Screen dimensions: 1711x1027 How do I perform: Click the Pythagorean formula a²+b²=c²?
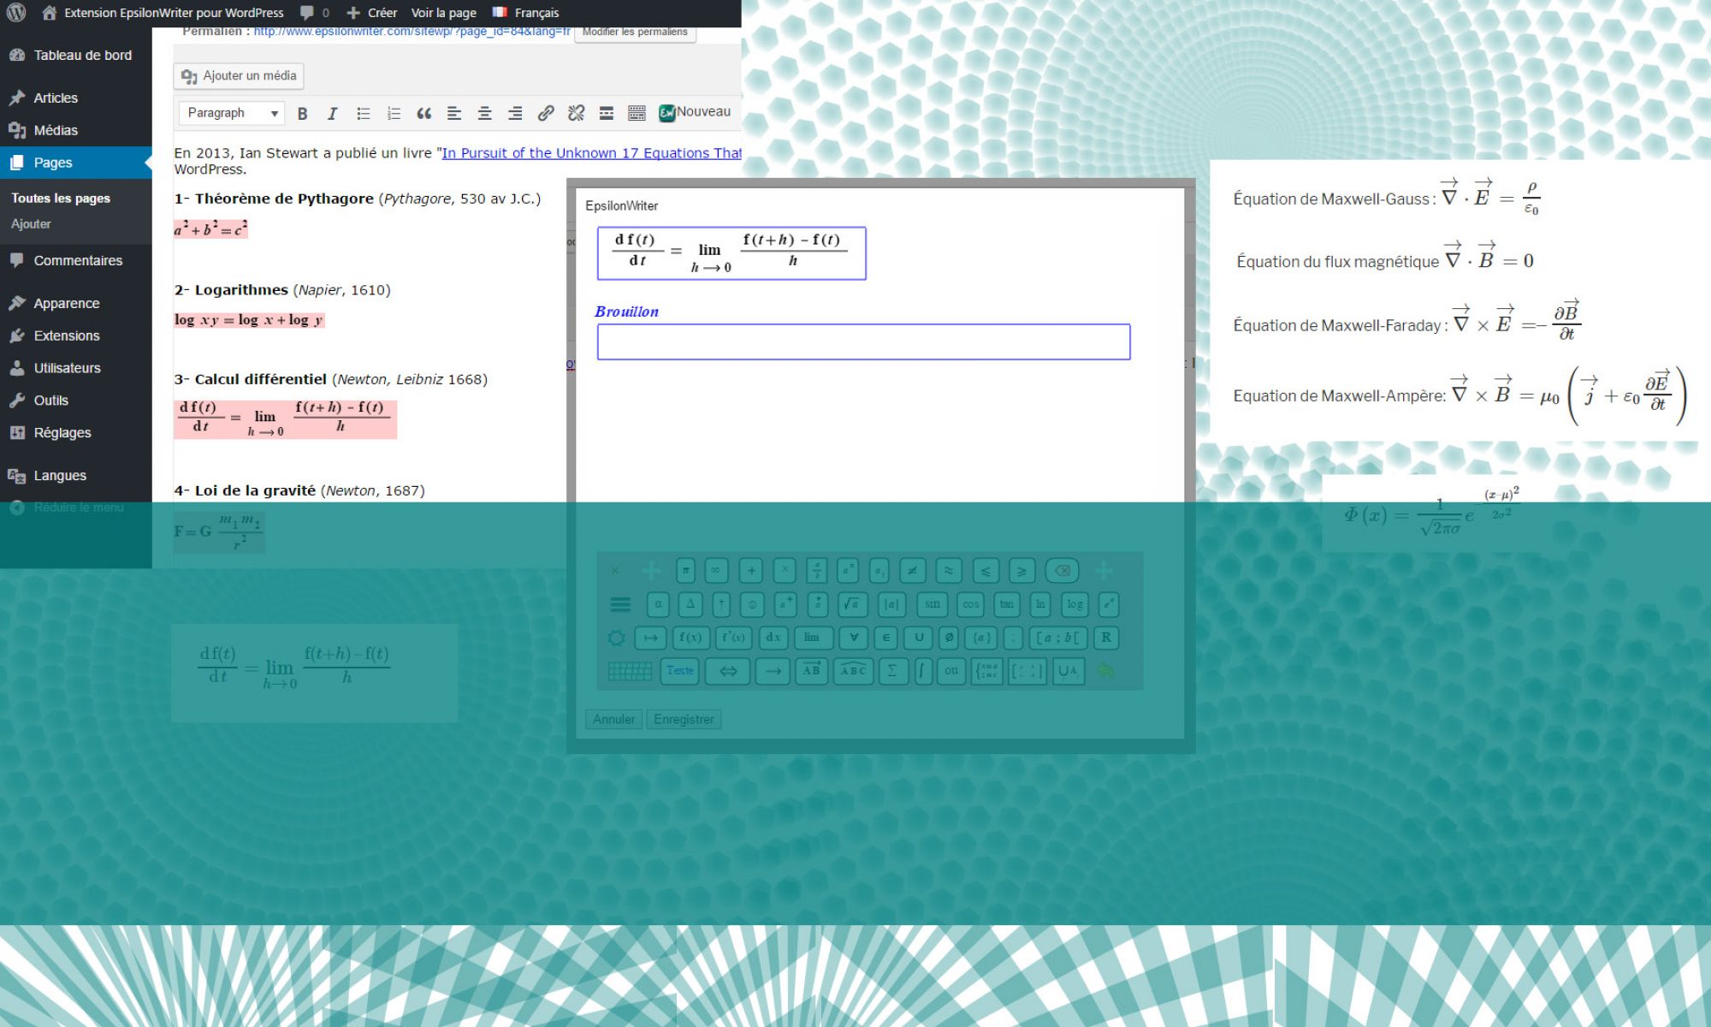[210, 229]
